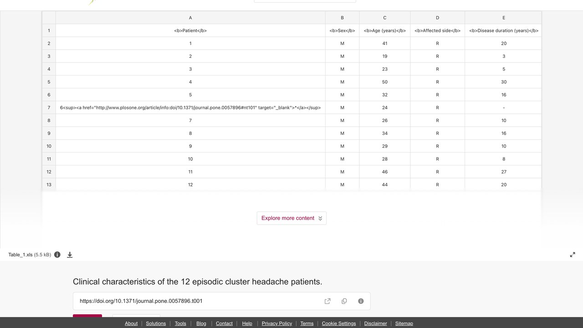Open the Sitemap footer link
Image resolution: width=583 pixels, height=328 pixels.
[x=404, y=323]
